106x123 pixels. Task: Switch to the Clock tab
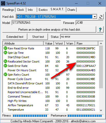pos(21,10)
